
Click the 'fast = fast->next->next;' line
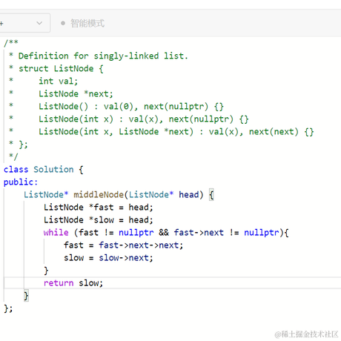(123, 245)
